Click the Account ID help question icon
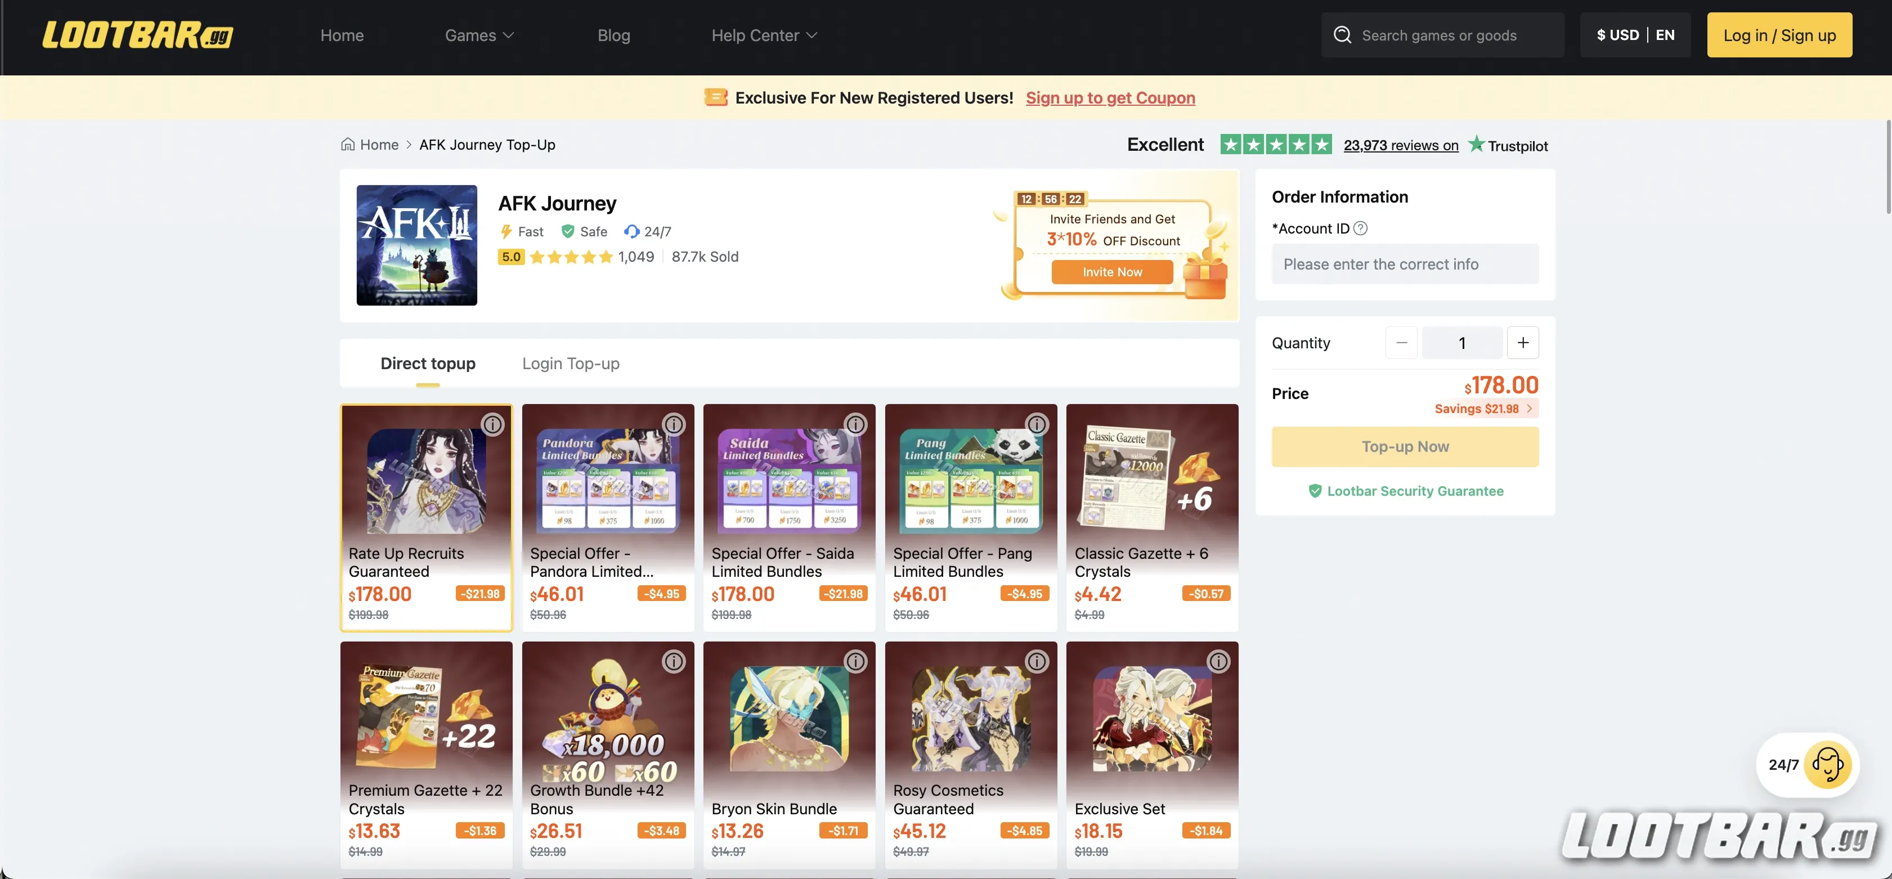This screenshot has width=1892, height=879. pyautogui.click(x=1360, y=228)
